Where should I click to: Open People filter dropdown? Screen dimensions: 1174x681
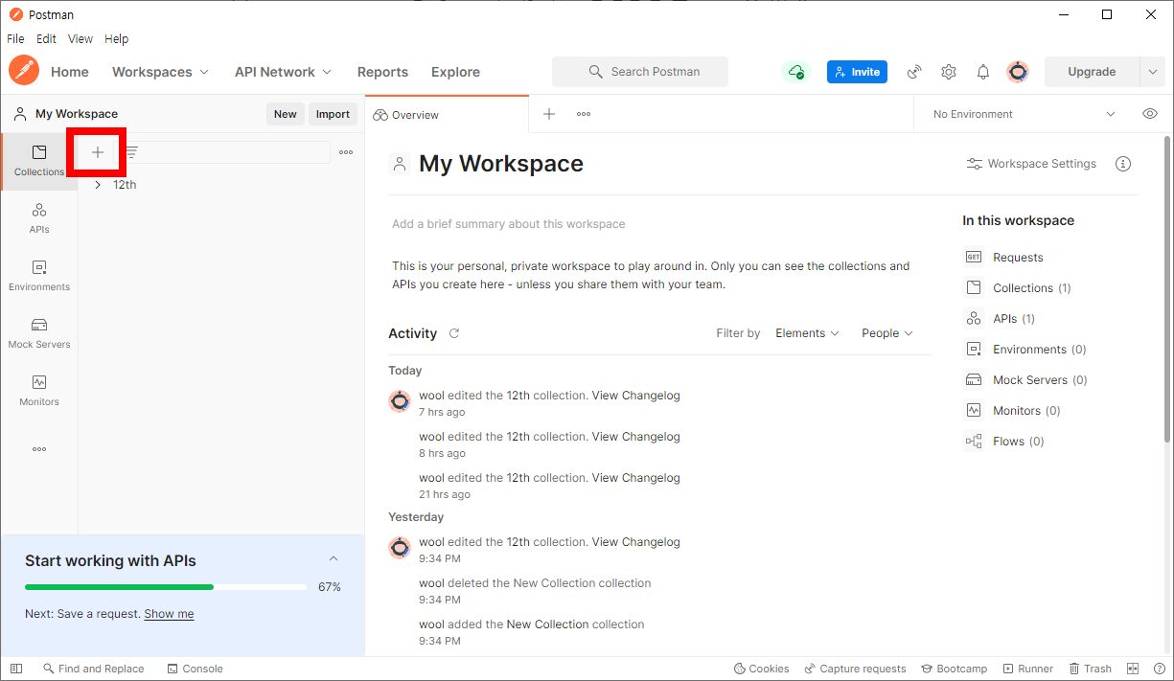point(887,333)
